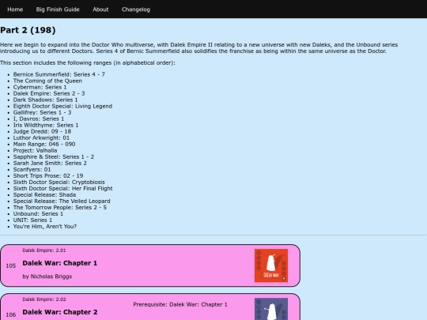Click 'Prerequisite: Dalek War: Chapter 1' note

click(180, 304)
